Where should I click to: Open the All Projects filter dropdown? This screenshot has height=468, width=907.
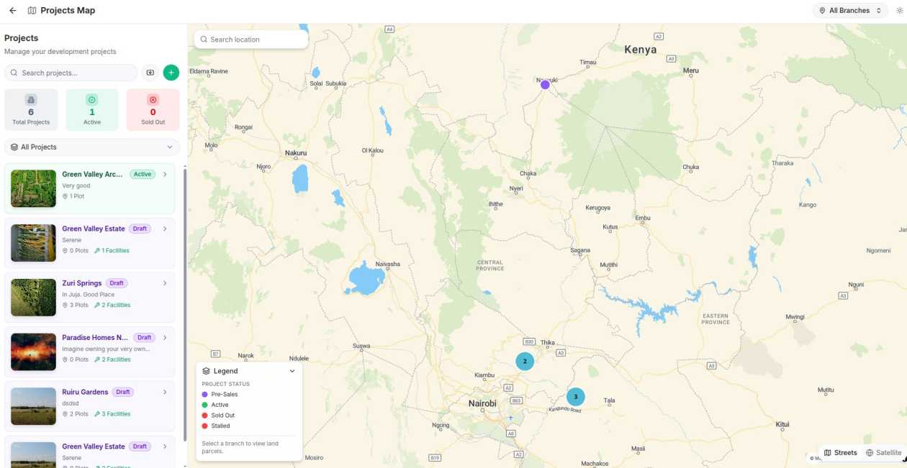pyautogui.click(x=92, y=147)
